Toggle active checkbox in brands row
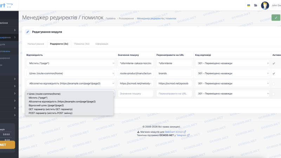Screen dimensions: 281x158 [274, 73]
